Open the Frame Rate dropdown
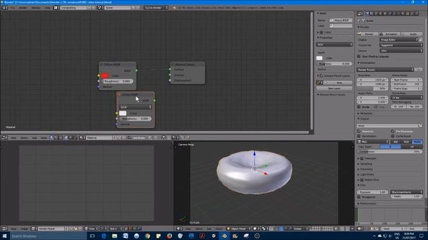The image size is (428, 240). coord(407,97)
